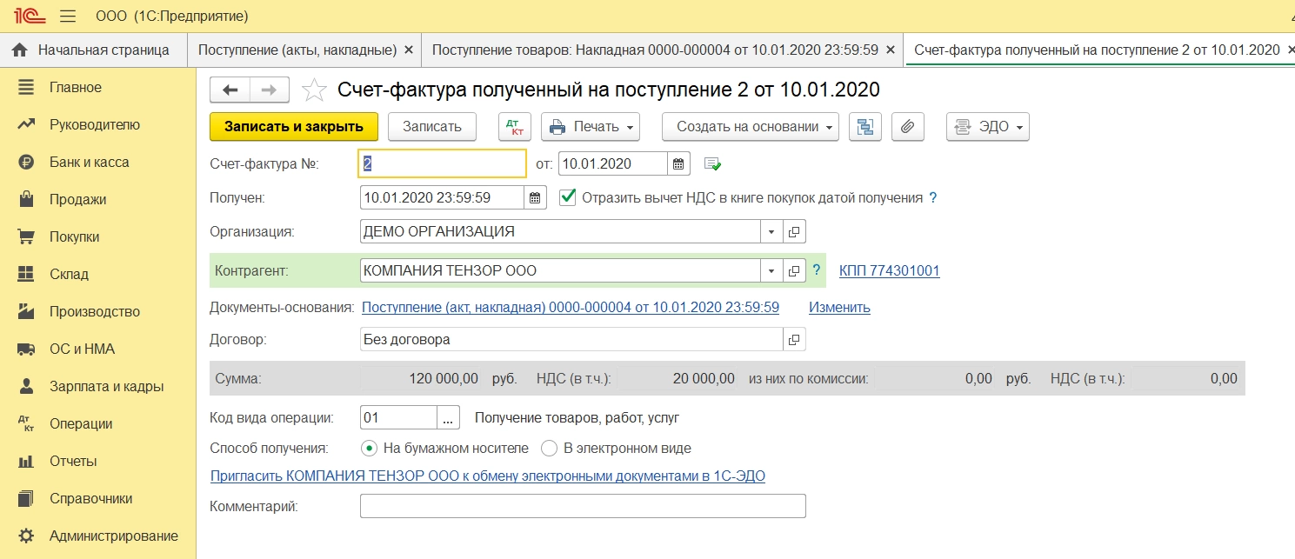Select На бумажном носителе option
Viewport: 1295px width, 559px height.
pos(445,449)
